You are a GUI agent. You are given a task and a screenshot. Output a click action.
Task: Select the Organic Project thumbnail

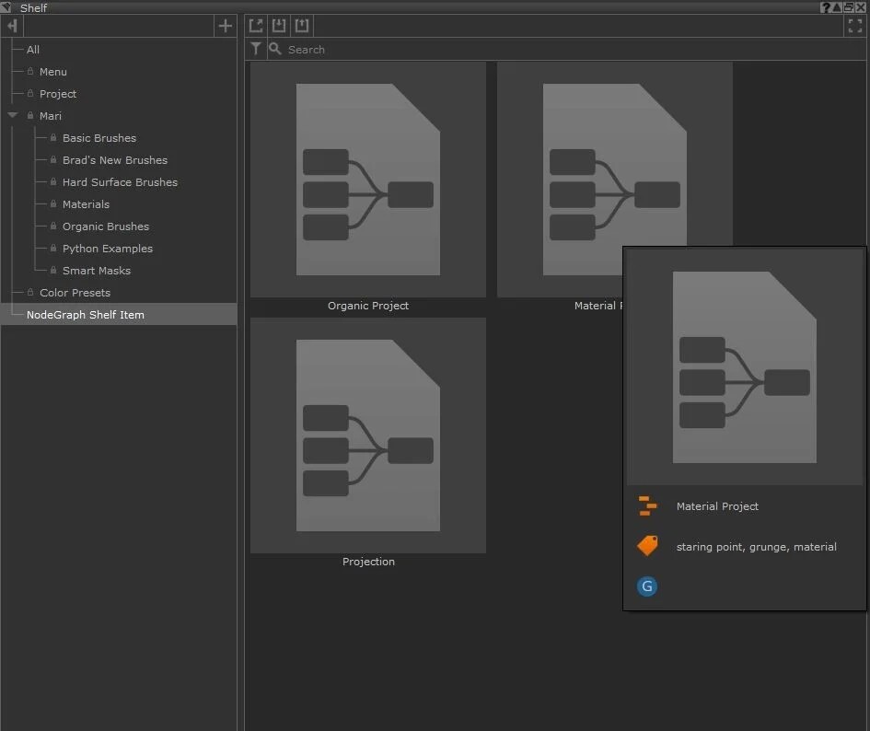368,180
